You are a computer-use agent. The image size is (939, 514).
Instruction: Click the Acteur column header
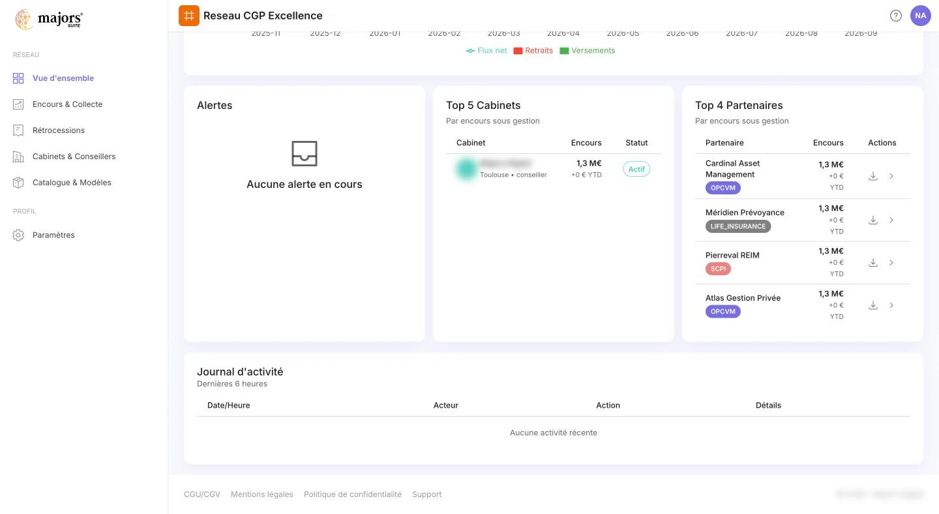[446, 405]
